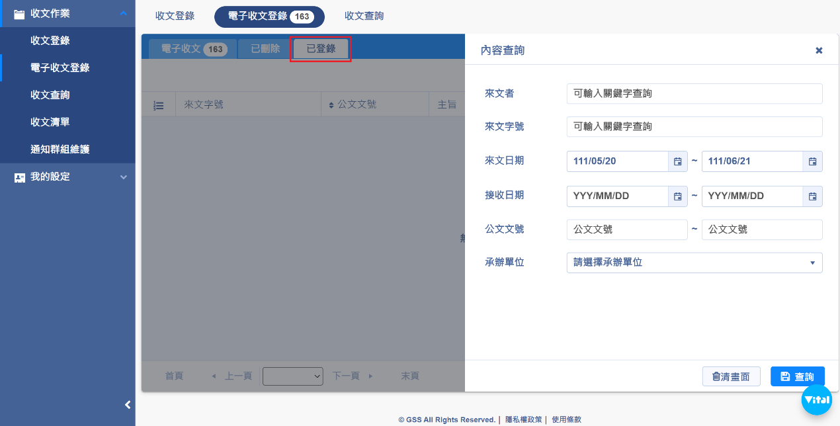Click the 來文者 keyword input field
840x426 pixels.
[x=694, y=94]
